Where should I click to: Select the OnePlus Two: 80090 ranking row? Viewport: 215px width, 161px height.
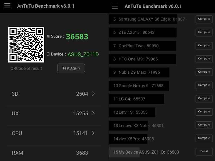click(143, 46)
